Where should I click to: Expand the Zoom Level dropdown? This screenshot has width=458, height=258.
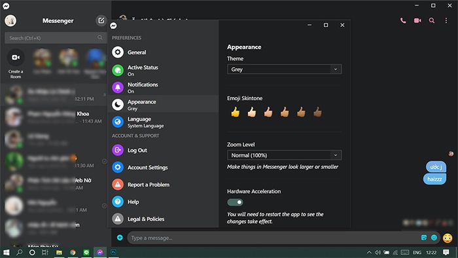(x=284, y=155)
